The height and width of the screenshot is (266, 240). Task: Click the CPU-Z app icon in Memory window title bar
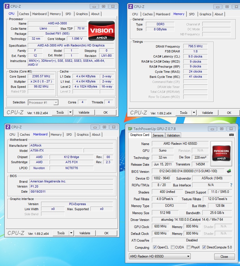131,7
